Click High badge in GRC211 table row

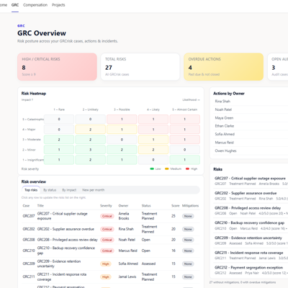[x=106, y=277]
